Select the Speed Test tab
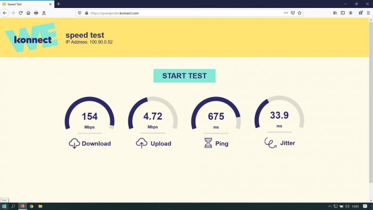 [x=27, y=4]
